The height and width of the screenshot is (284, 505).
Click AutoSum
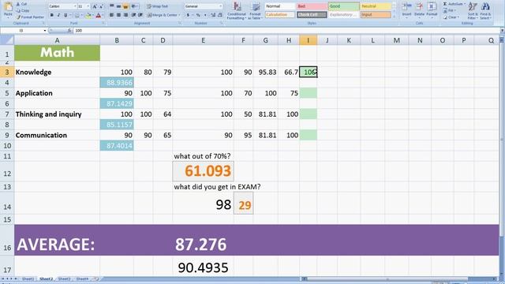pyautogui.click(x=454, y=4)
